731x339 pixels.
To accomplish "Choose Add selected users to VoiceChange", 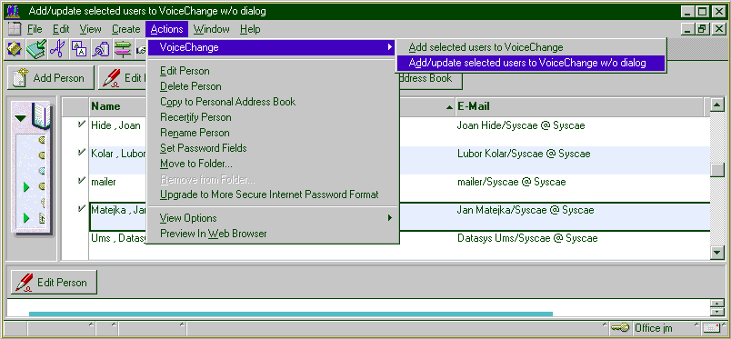I will [x=531, y=47].
